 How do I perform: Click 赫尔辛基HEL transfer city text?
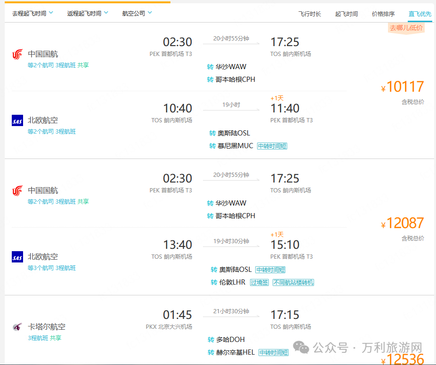click(235, 352)
